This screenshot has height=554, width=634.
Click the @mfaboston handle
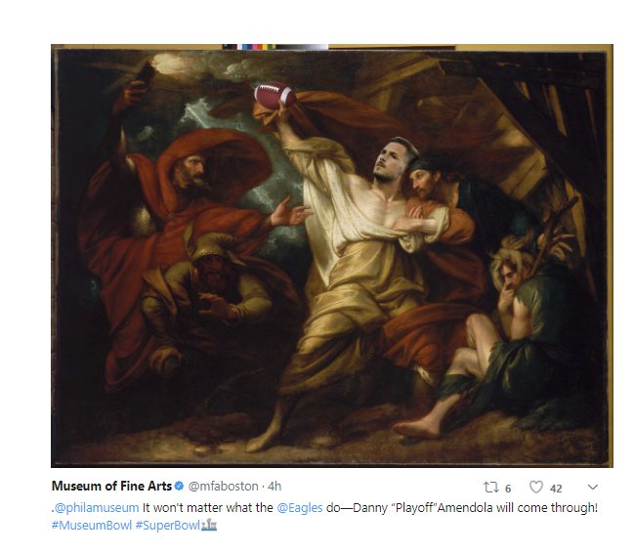tap(223, 486)
